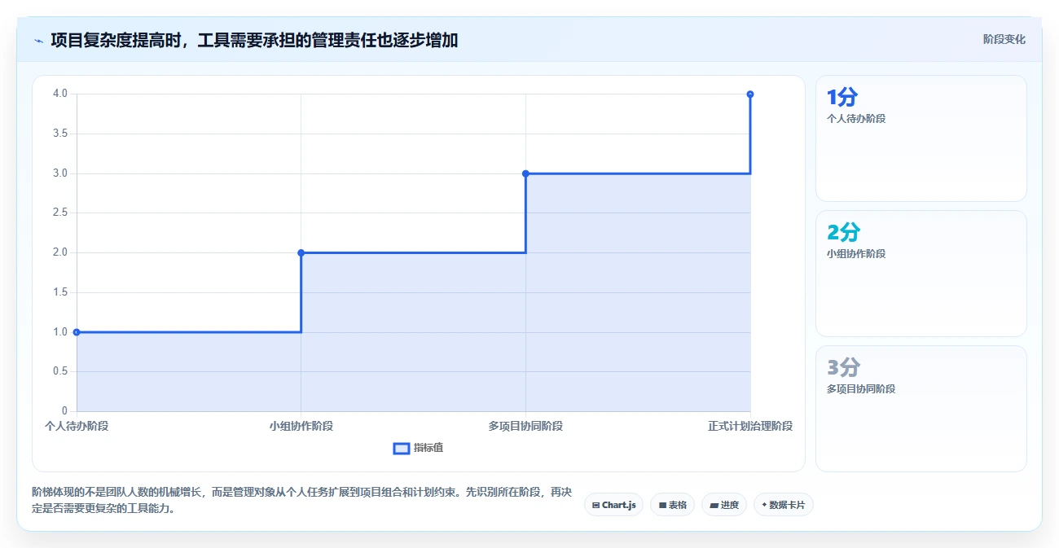The width and height of the screenshot is (1059, 548).
Task: Click the data point at value 4.0
Action: click(749, 94)
